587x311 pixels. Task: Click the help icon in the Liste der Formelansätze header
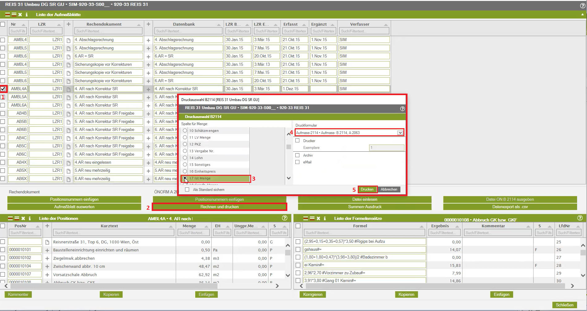tap(580, 218)
